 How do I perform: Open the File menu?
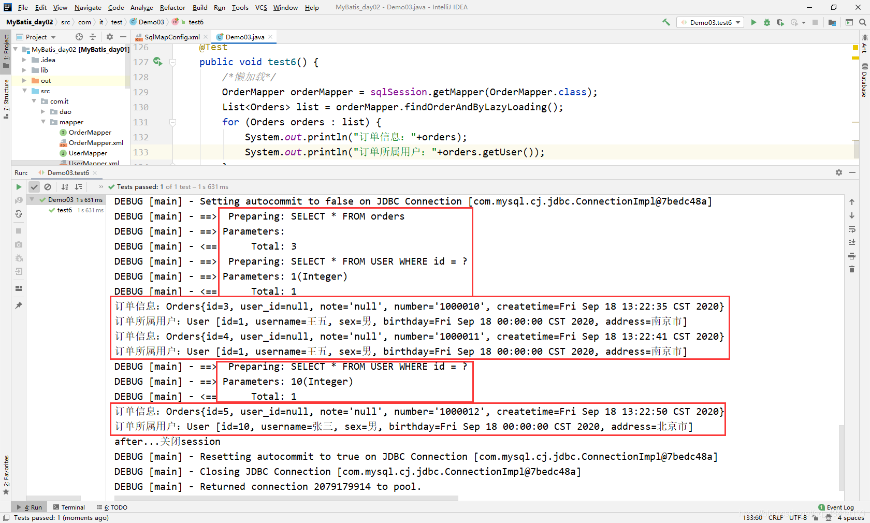coord(23,7)
